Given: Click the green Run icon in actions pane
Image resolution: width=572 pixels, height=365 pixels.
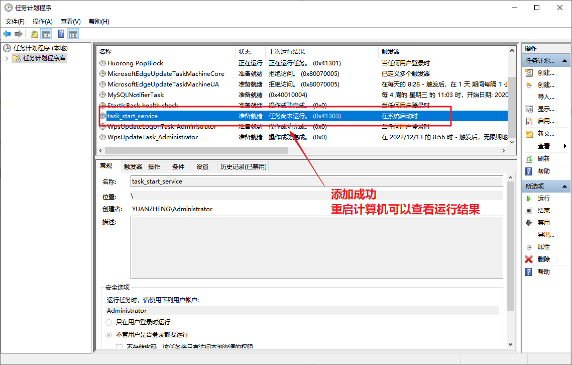Looking at the screenshot, I should click(x=529, y=199).
